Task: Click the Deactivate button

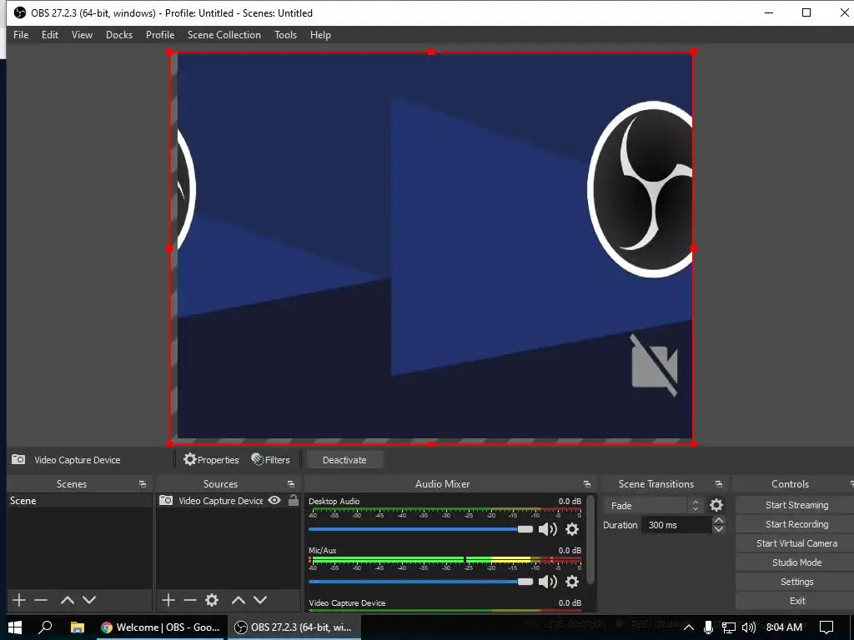Action: 344,460
